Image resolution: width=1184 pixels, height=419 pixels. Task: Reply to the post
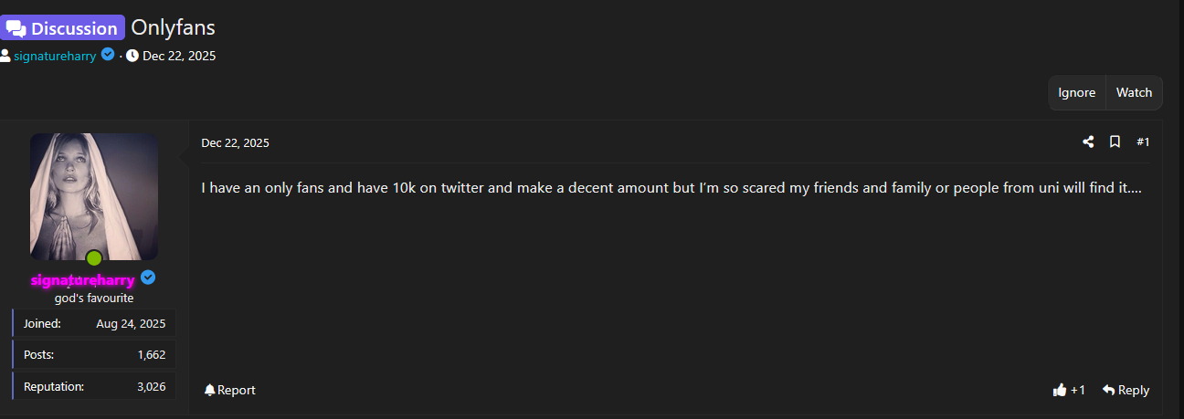[x=1126, y=390]
